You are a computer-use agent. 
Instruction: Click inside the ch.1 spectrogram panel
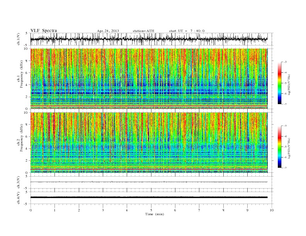(x=149, y=79)
